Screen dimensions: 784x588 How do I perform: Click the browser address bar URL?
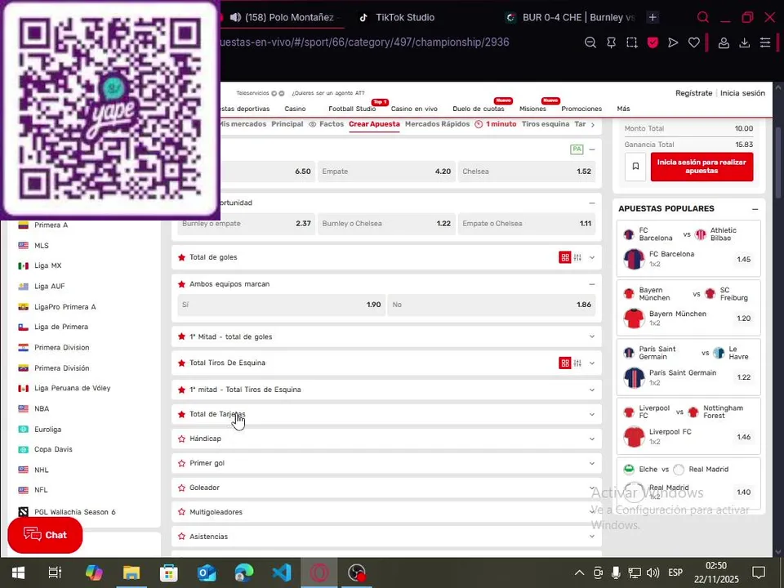tap(364, 42)
